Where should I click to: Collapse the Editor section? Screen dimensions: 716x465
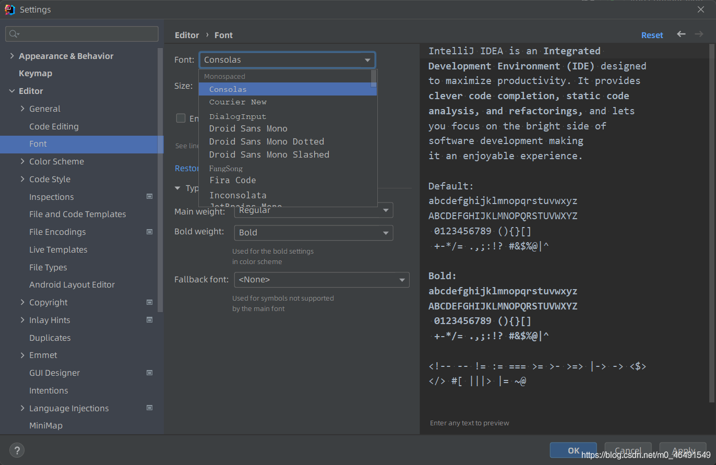[x=12, y=91]
